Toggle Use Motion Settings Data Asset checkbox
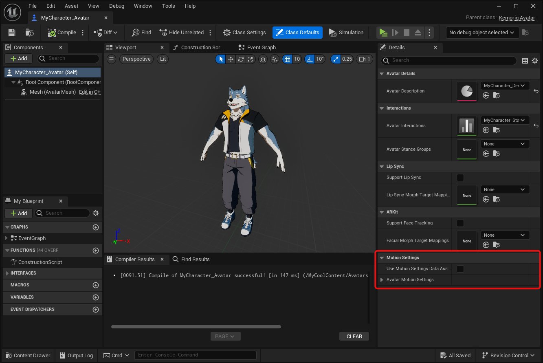 point(460,269)
